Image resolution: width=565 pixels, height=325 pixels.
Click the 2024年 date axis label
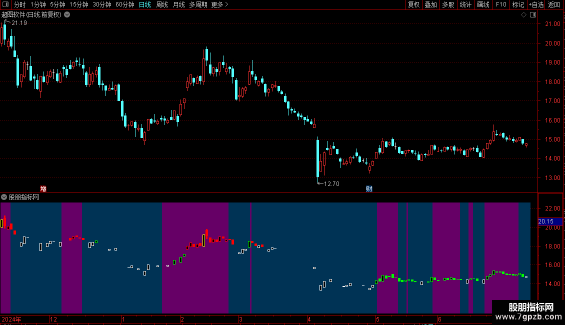11,319
